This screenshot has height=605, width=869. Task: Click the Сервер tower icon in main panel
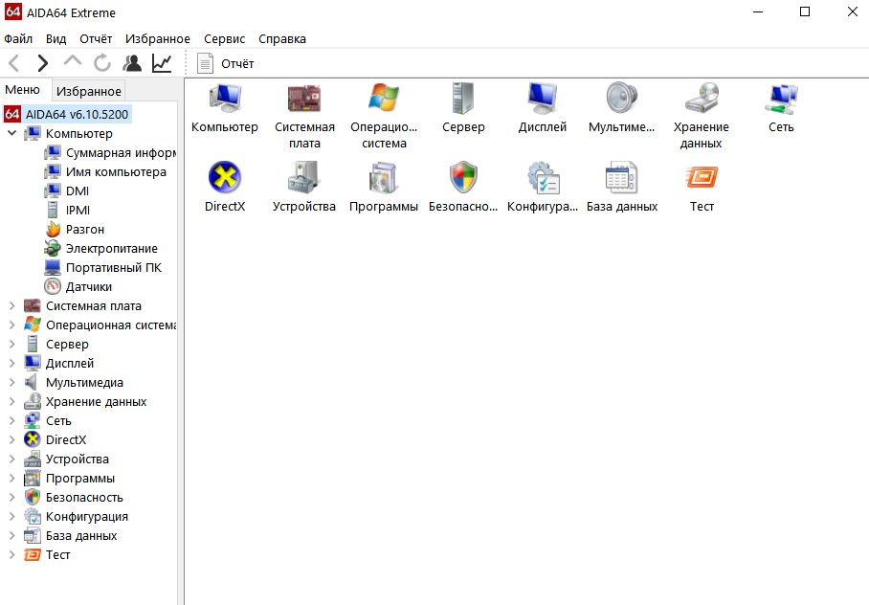click(463, 99)
